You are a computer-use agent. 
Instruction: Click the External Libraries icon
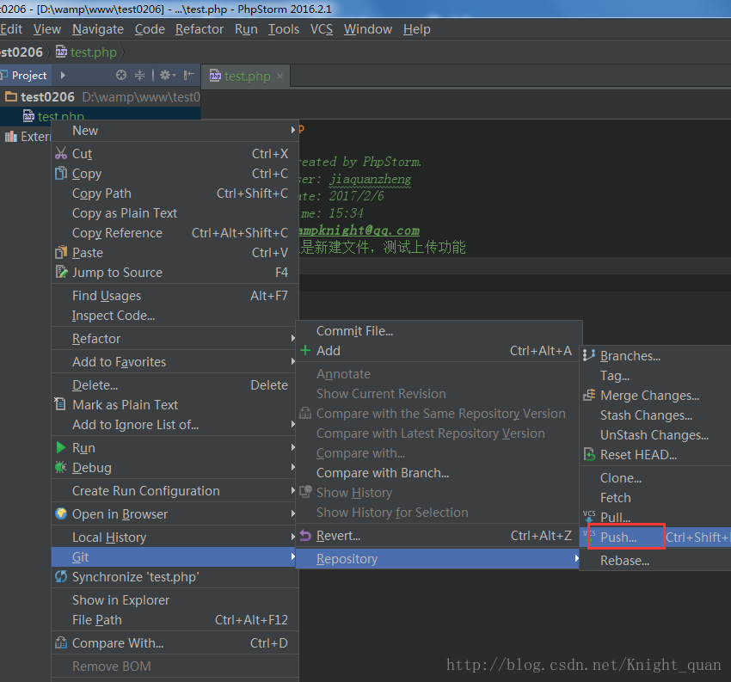pyautogui.click(x=10, y=136)
